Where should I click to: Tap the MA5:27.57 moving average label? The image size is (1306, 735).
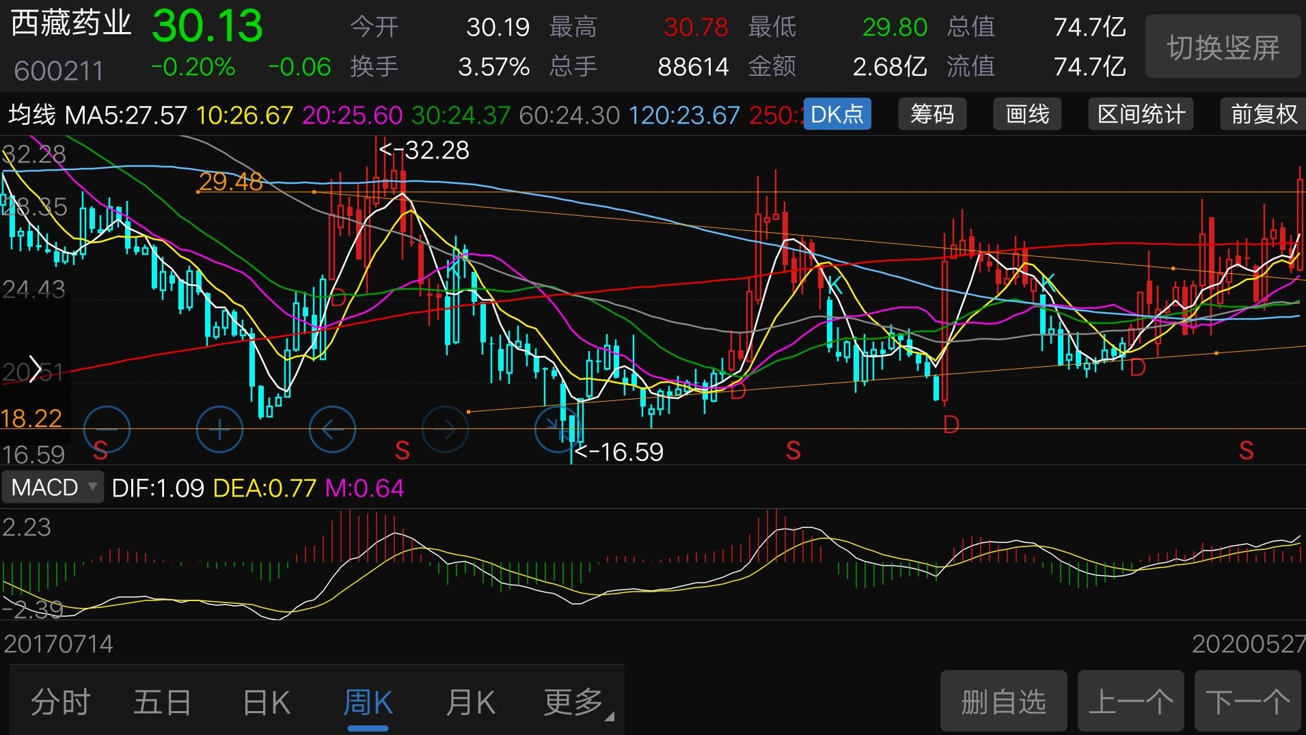coord(126,115)
